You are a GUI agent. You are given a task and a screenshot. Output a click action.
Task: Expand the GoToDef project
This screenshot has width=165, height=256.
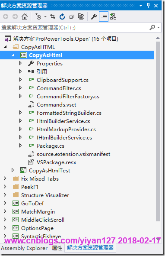5,203
